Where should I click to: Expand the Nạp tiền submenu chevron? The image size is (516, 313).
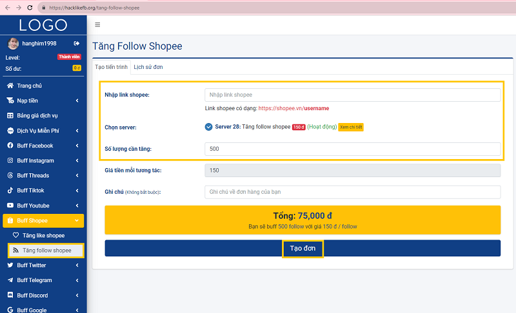click(77, 100)
